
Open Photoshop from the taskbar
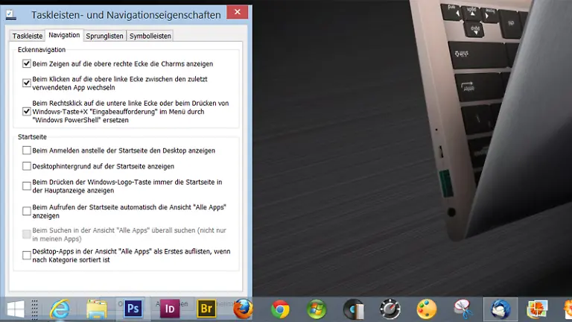(x=134, y=308)
